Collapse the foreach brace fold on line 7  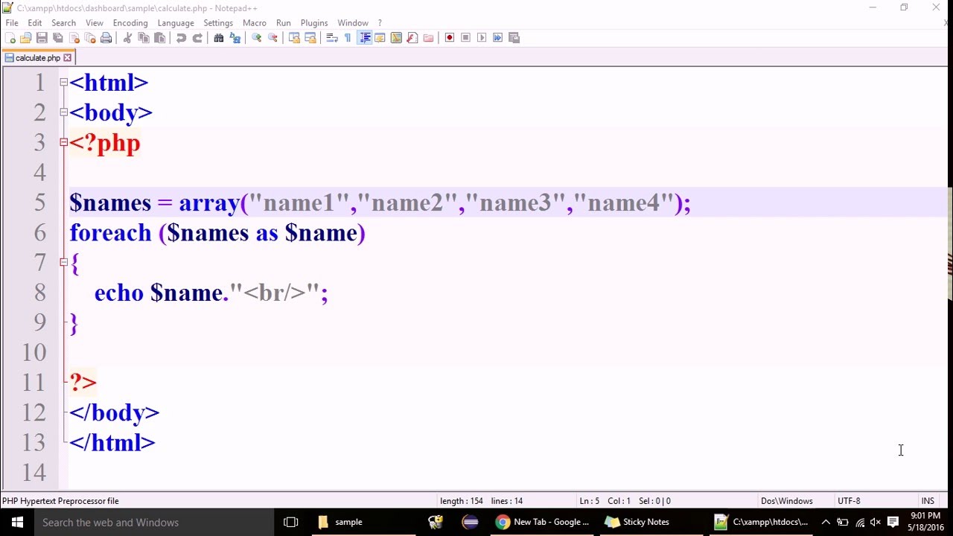click(x=63, y=262)
